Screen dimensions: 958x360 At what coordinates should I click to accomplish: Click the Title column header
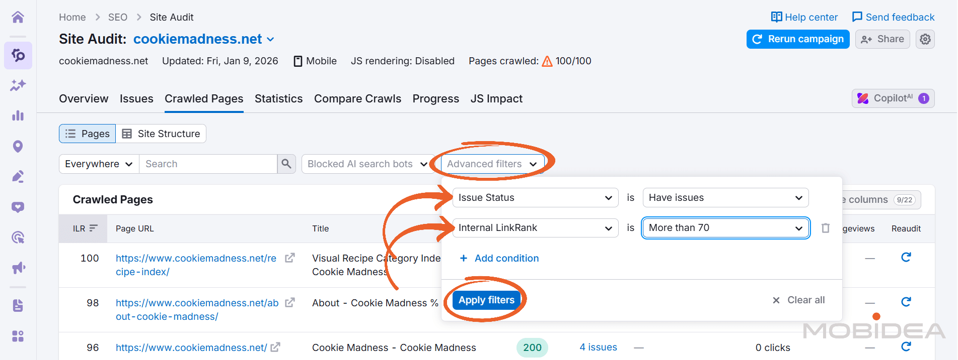[320, 228]
